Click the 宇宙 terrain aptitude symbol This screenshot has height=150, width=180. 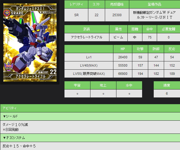click(x=77, y=93)
